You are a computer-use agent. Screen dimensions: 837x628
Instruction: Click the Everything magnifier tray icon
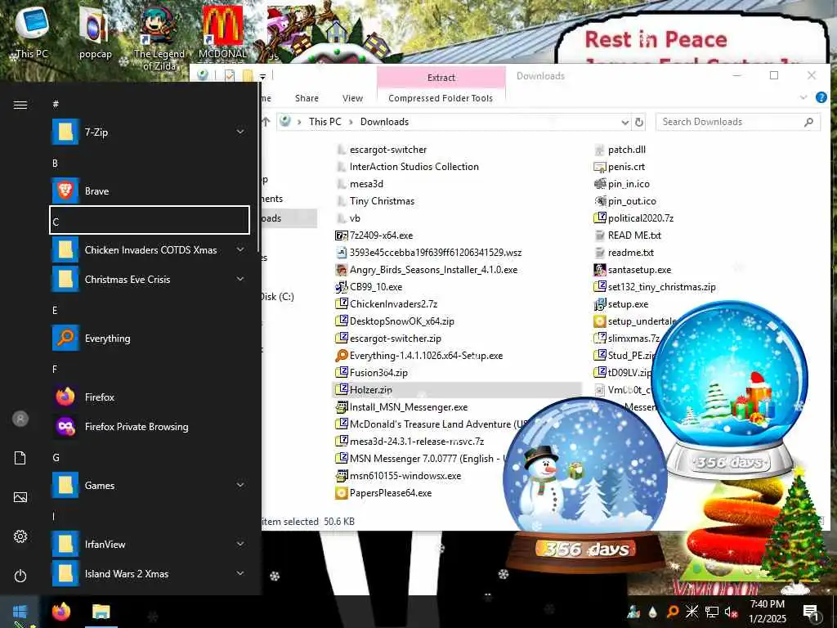click(673, 612)
